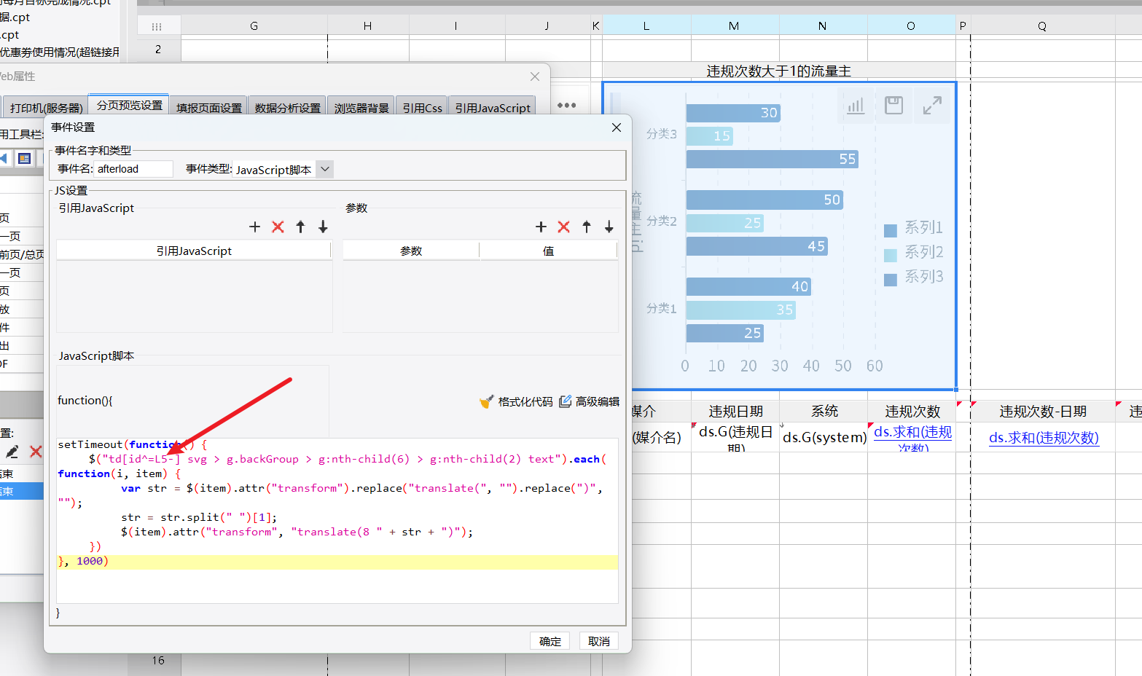Delete referenced JavaScript with red X icon
Screen dimensions: 1142x676
[278, 227]
